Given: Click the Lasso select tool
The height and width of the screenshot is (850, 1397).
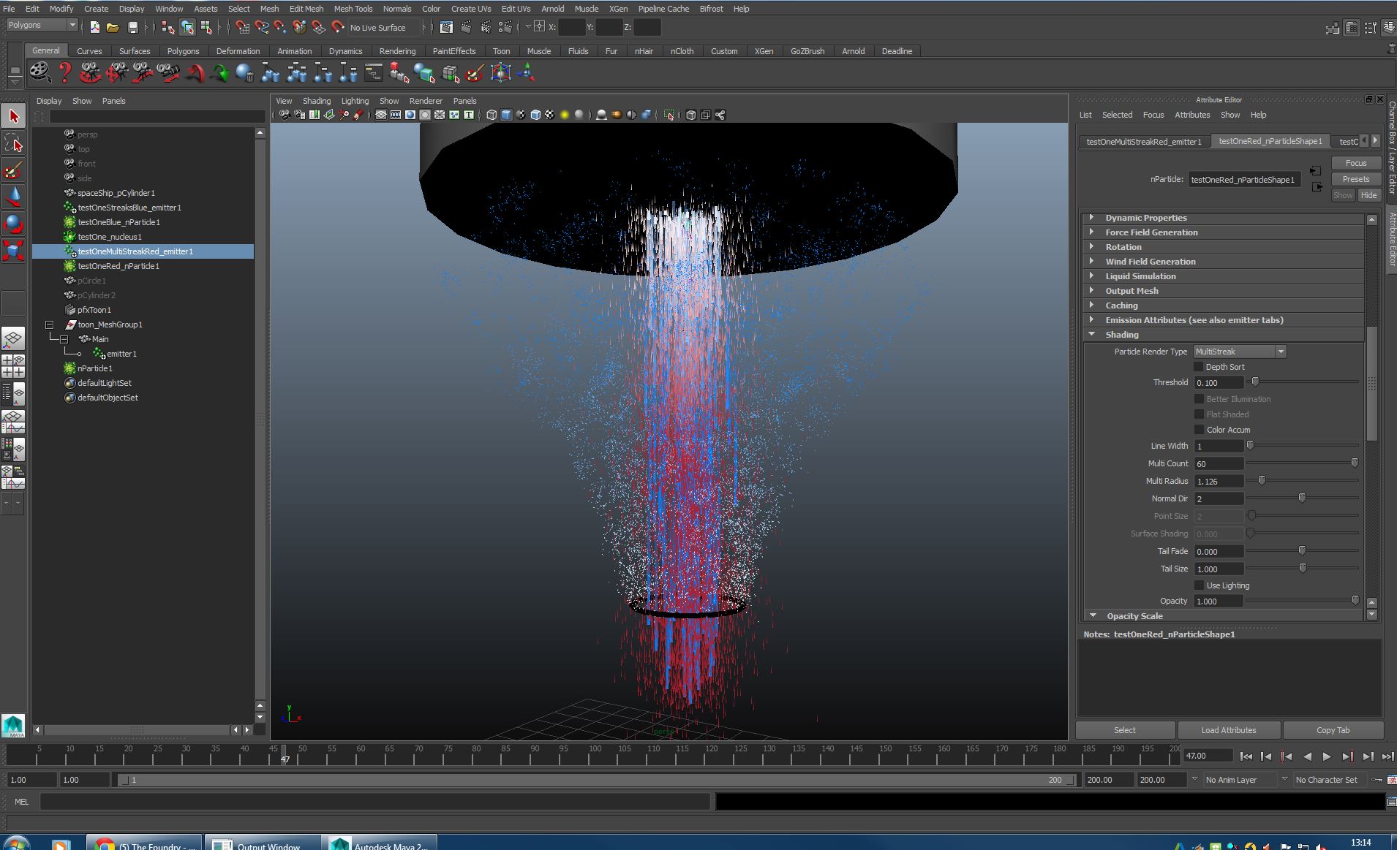Looking at the screenshot, I should pyautogui.click(x=13, y=143).
